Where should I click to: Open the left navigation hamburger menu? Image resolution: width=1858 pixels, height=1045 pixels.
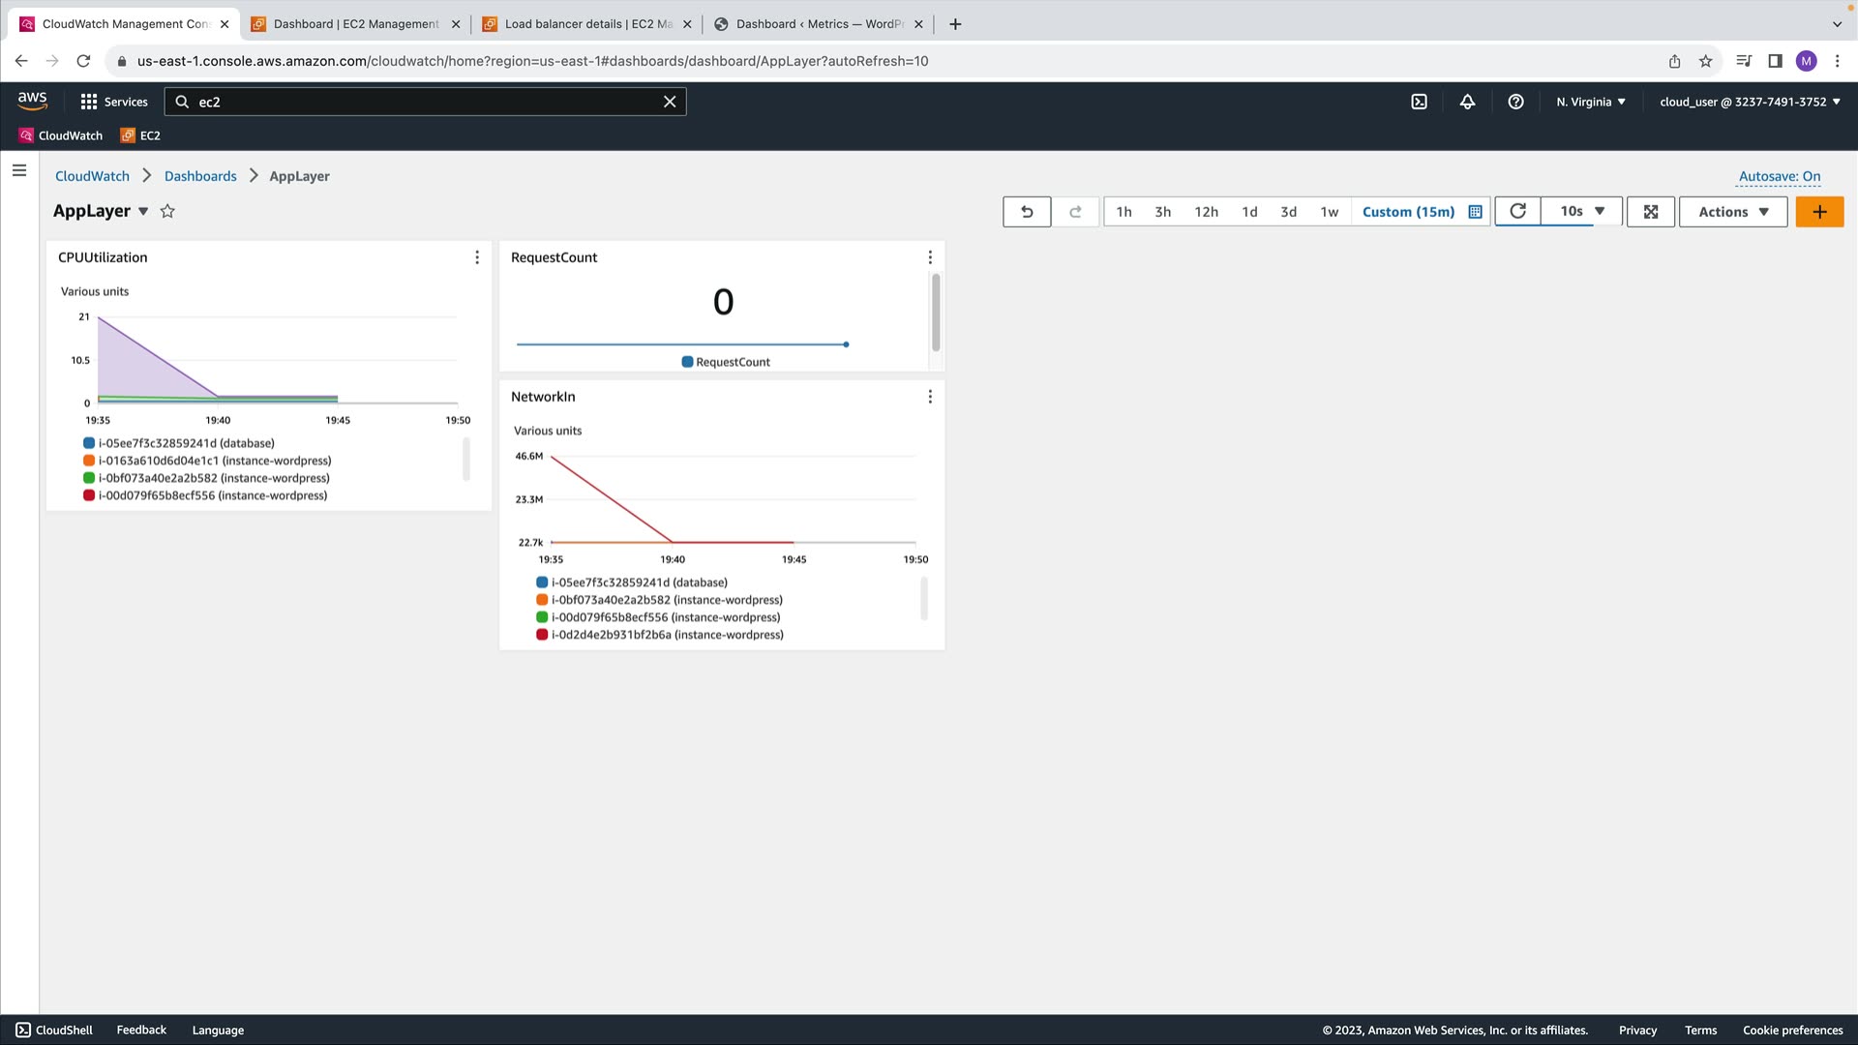pyautogui.click(x=19, y=170)
